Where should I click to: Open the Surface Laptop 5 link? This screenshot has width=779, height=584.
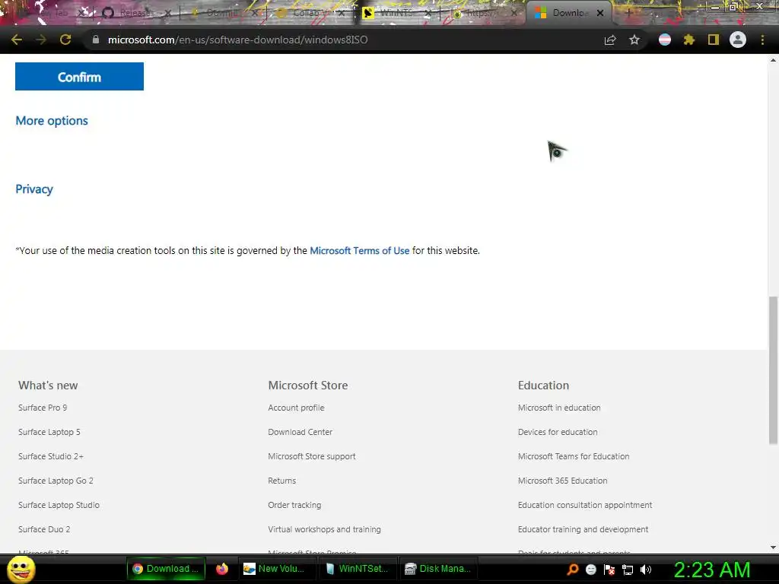click(49, 432)
